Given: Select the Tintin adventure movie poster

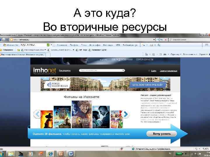Looking at the screenshot, I should click(x=62, y=117).
